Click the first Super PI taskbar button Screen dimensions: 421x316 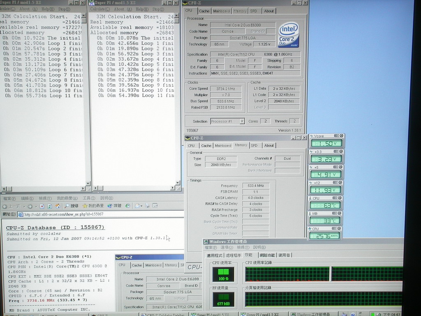pyautogui.click(x=213, y=314)
